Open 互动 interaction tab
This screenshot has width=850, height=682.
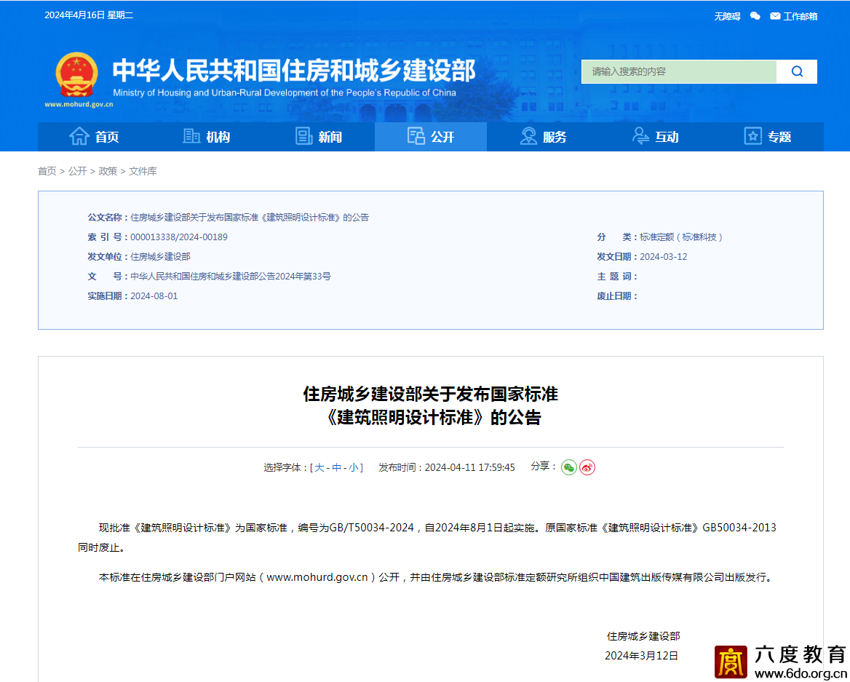pyautogui.click(x=655, y=137)
